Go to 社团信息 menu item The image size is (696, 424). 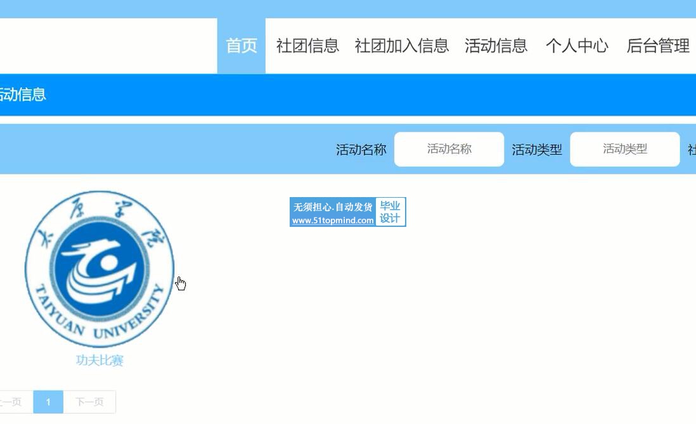307,46
